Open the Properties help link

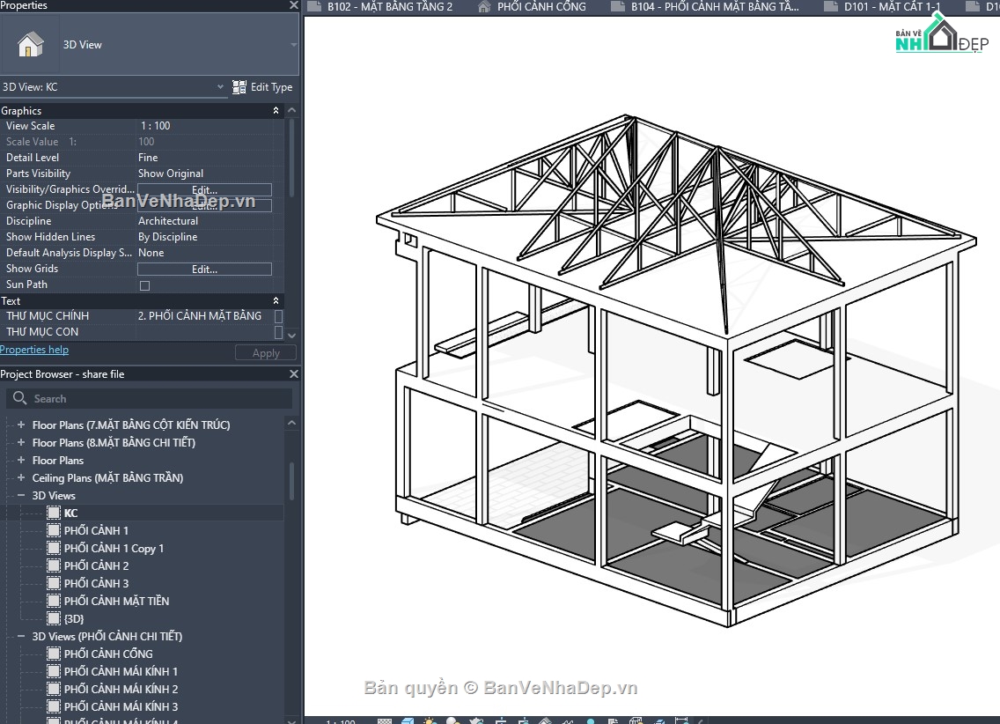coord(34,350)
